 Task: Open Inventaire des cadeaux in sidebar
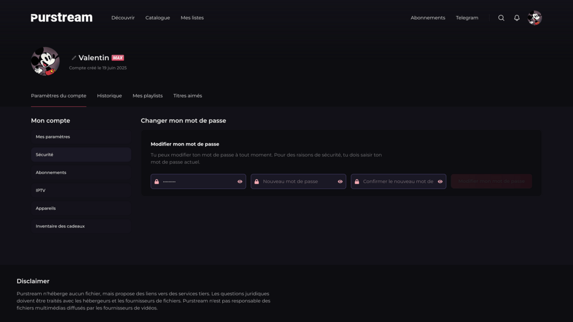(x=81, y=226)
